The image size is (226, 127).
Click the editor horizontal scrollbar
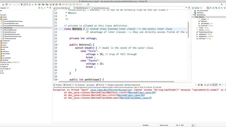[116, 81]
